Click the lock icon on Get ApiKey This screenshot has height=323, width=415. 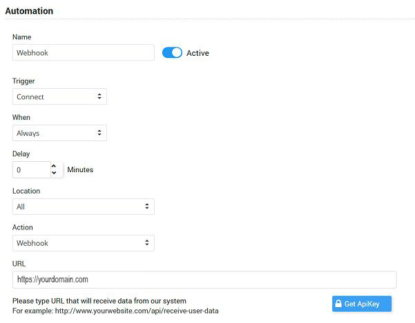pyautogui.click(x=338, y=304)
